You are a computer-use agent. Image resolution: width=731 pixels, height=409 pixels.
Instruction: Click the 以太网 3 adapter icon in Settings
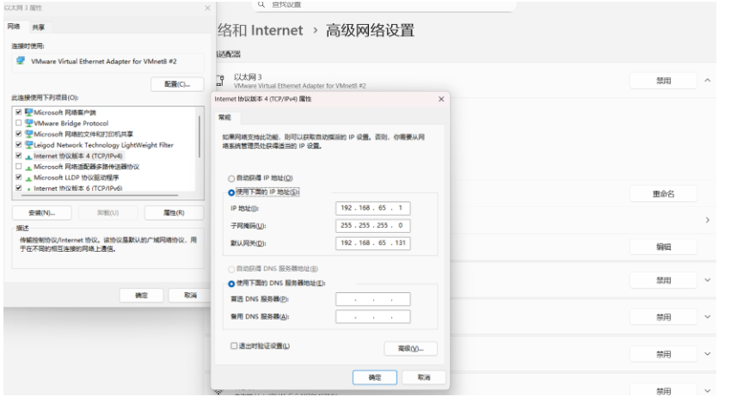click(220, 81)
